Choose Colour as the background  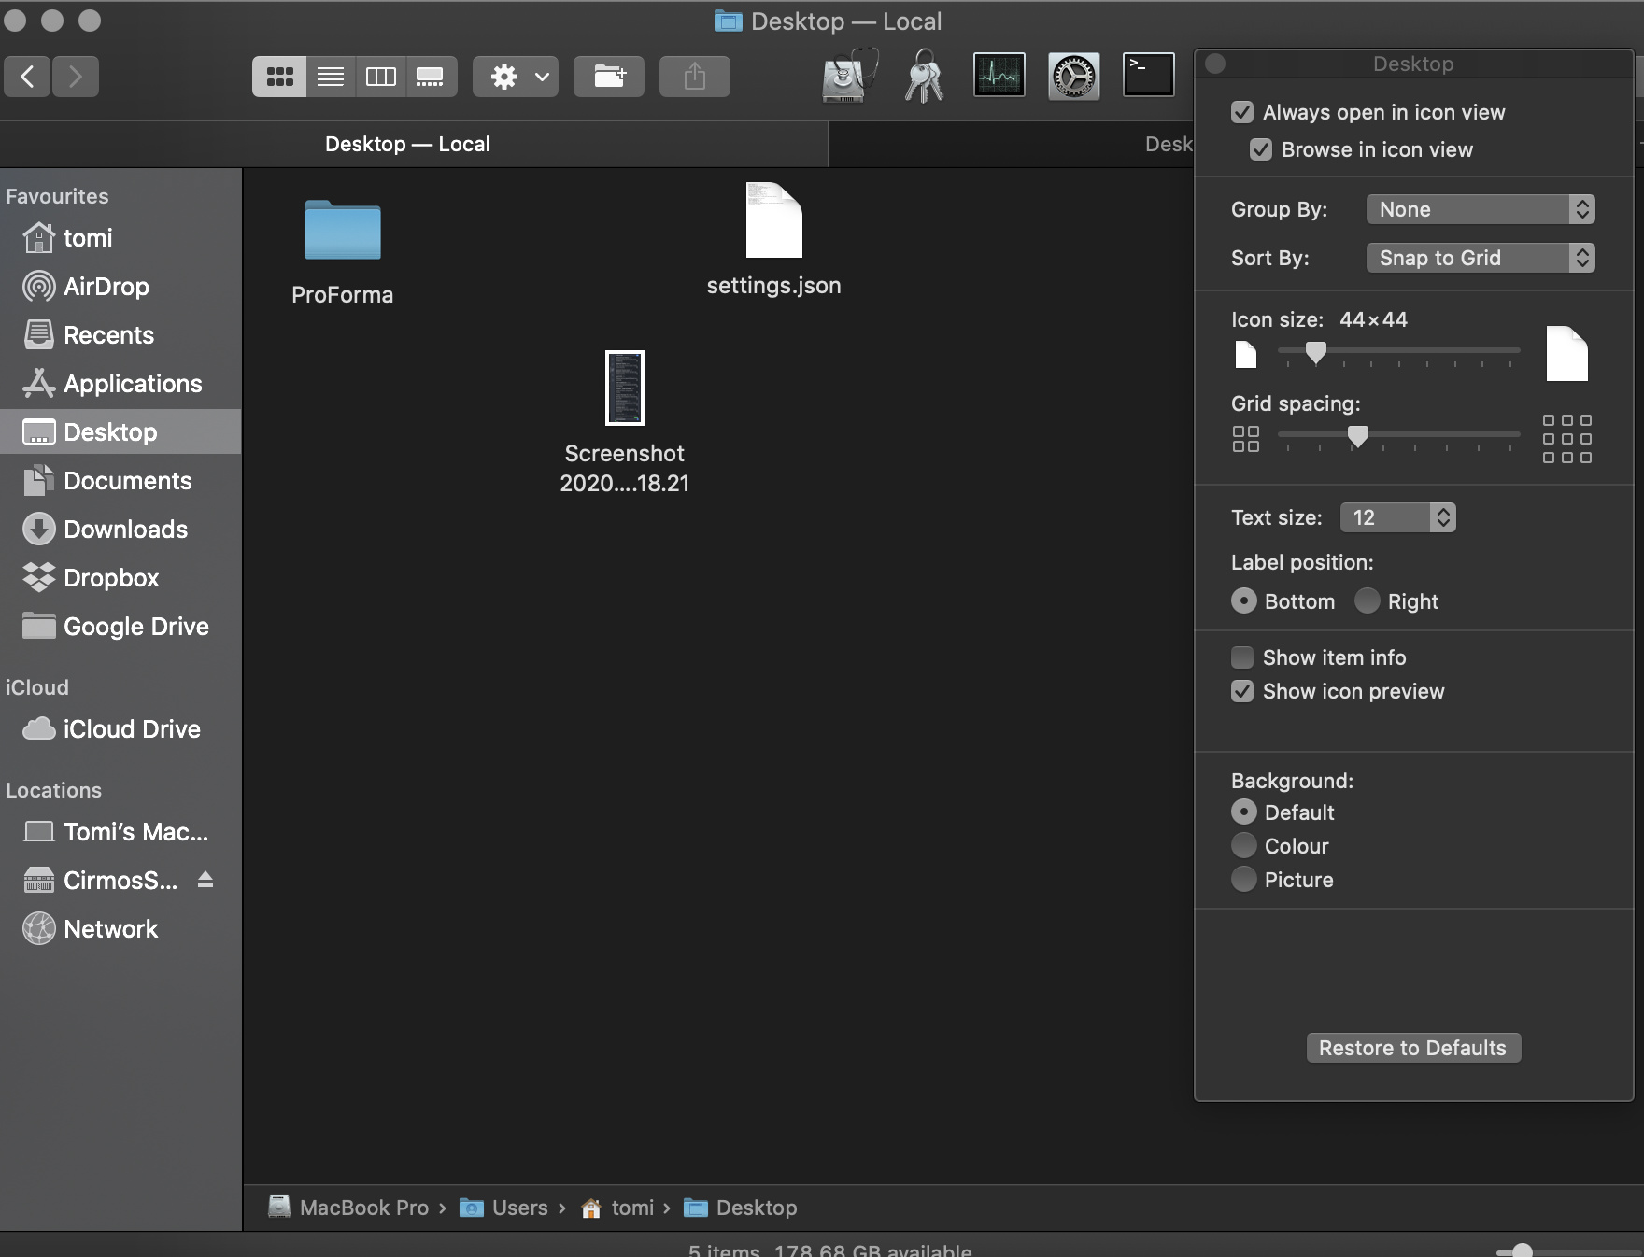1244,846
